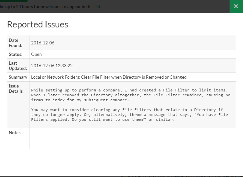This screenshot has height=177, width=243.
Task: Click the Open status value
Action: [36, 54]
